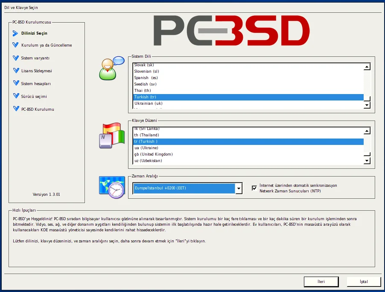Click the Klavye Düzeni list scroll-up arrow

[367, 131]
